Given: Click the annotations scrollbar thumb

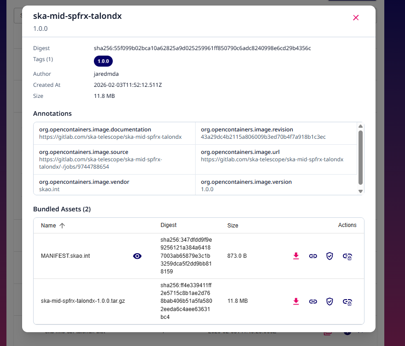Looking at the screenshot, I should pos(360,158).
